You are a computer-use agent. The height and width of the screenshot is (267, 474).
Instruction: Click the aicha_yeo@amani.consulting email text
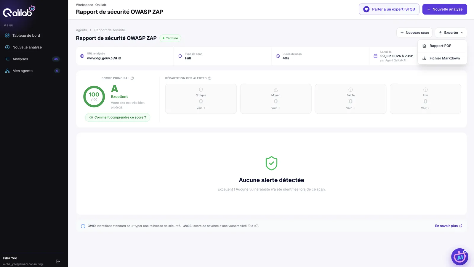click(x=23, y=264)
